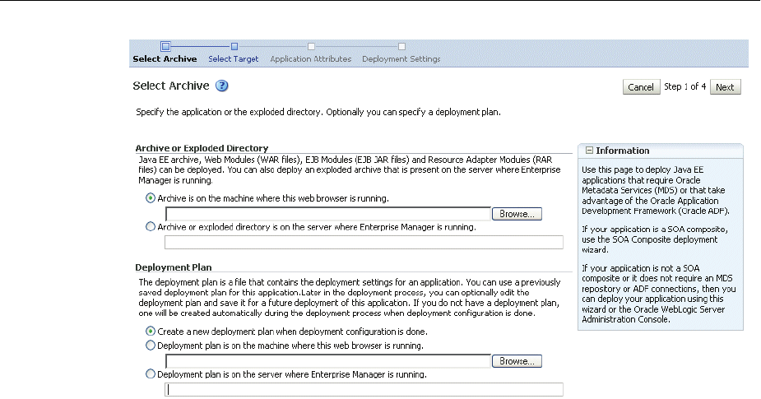The image size is (761, 399).
Task: Select archive on Enterprise Manager server option
Action: point(150,226)
